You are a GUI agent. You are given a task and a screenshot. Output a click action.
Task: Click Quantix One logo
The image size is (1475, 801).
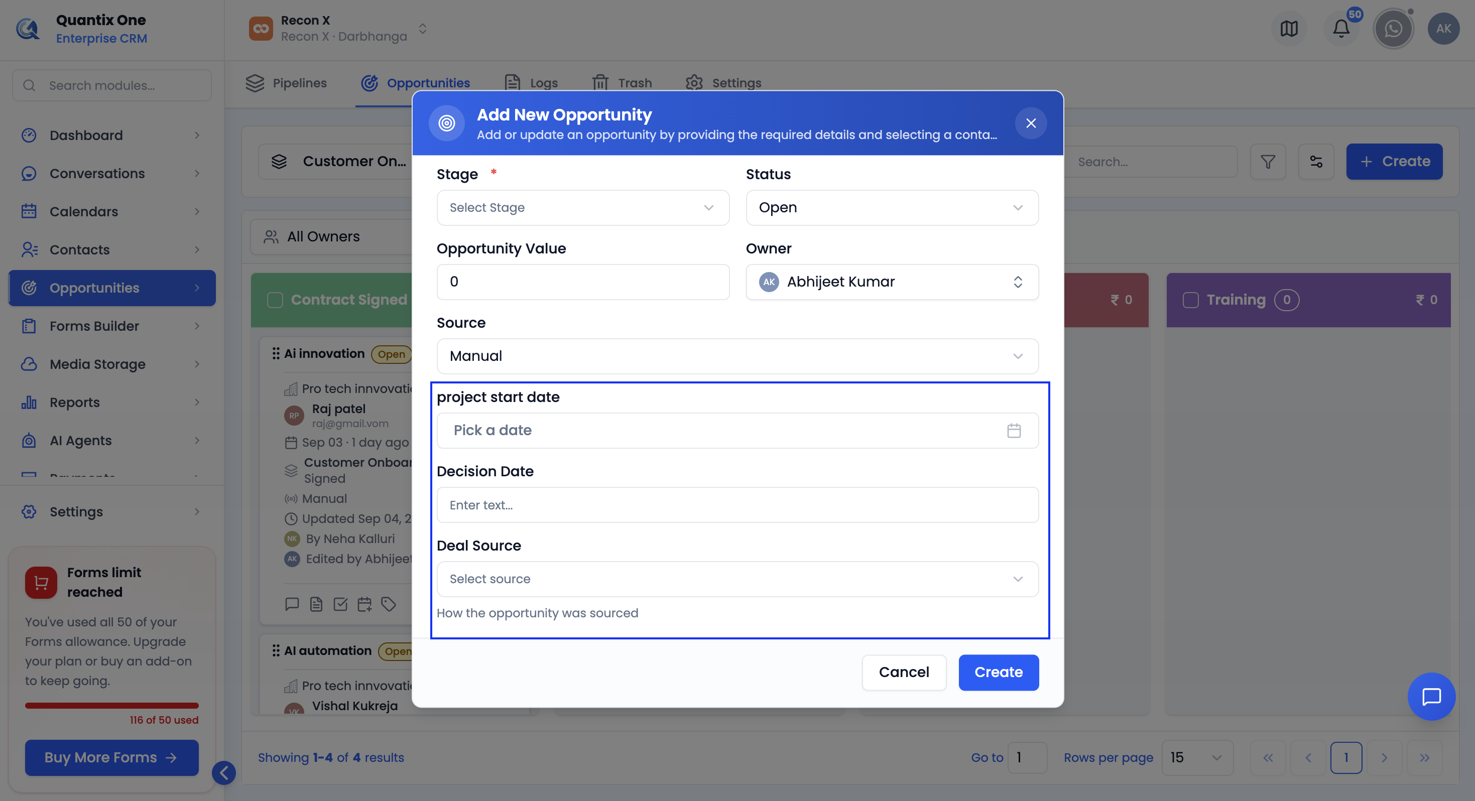point(27,29)
